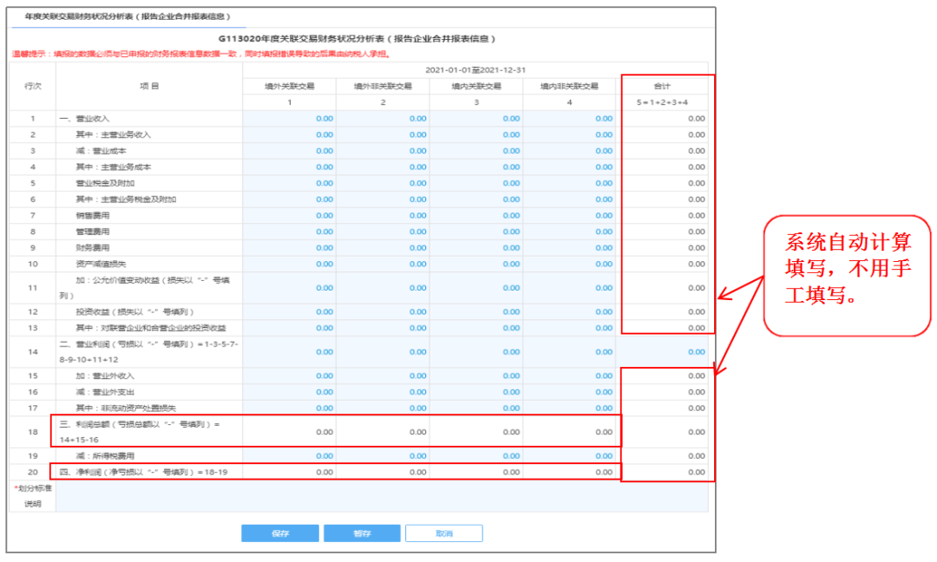Edit 营业收入 境内非关联交易 cell
This screenshot has height=562, width=937.
[x=569, y=118]
